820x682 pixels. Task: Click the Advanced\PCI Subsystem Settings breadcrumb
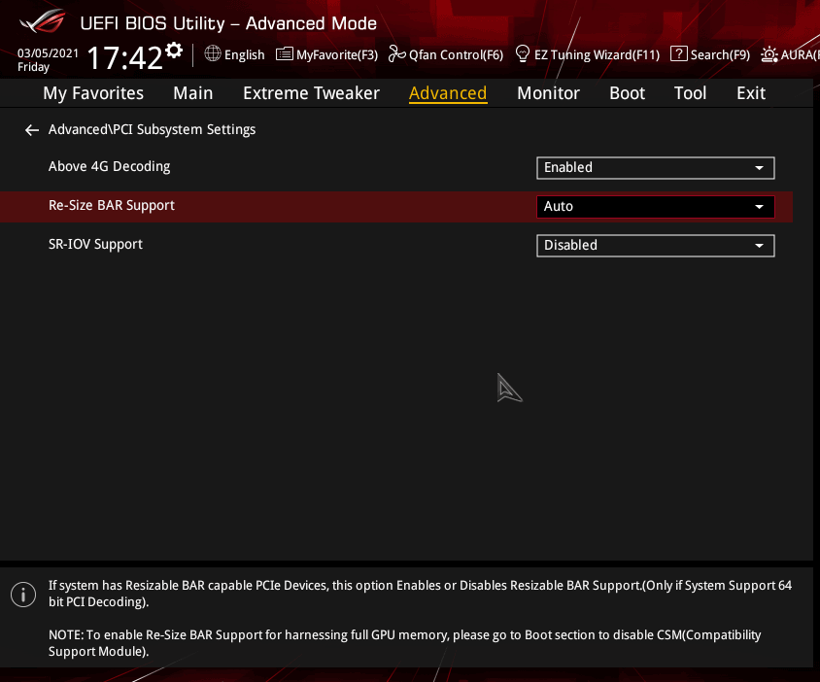click(x=152, y=130)
